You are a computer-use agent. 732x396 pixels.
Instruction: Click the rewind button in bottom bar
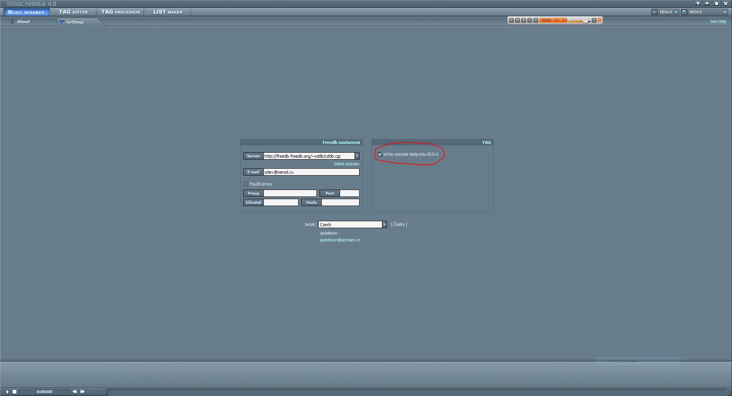tap(74, 392)
